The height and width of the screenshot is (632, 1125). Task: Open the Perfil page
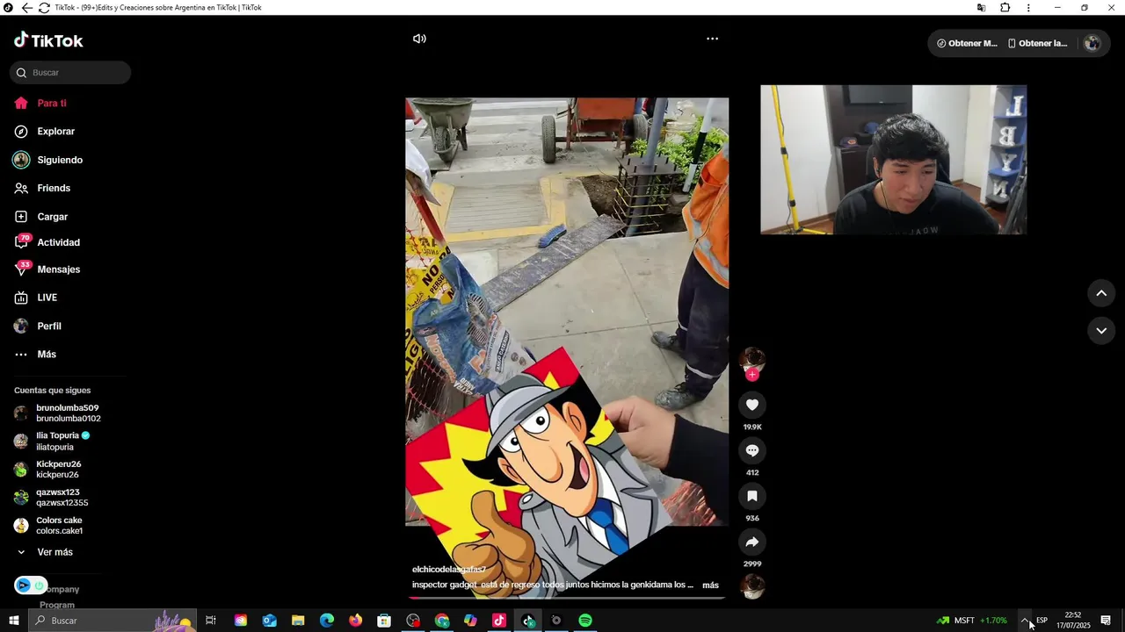(x=38, y=326)
